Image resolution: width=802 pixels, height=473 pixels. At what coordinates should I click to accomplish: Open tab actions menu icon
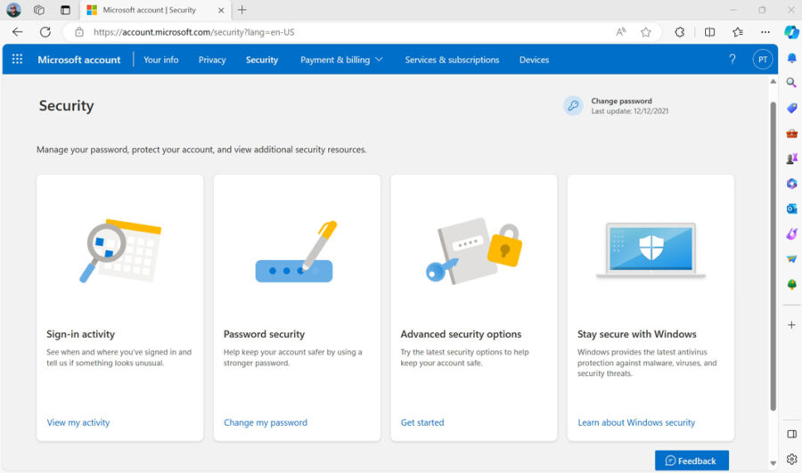(x=65, y=10)
